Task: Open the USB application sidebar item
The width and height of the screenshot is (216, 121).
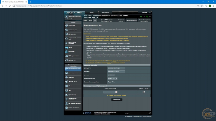Action: coord(73,56)
